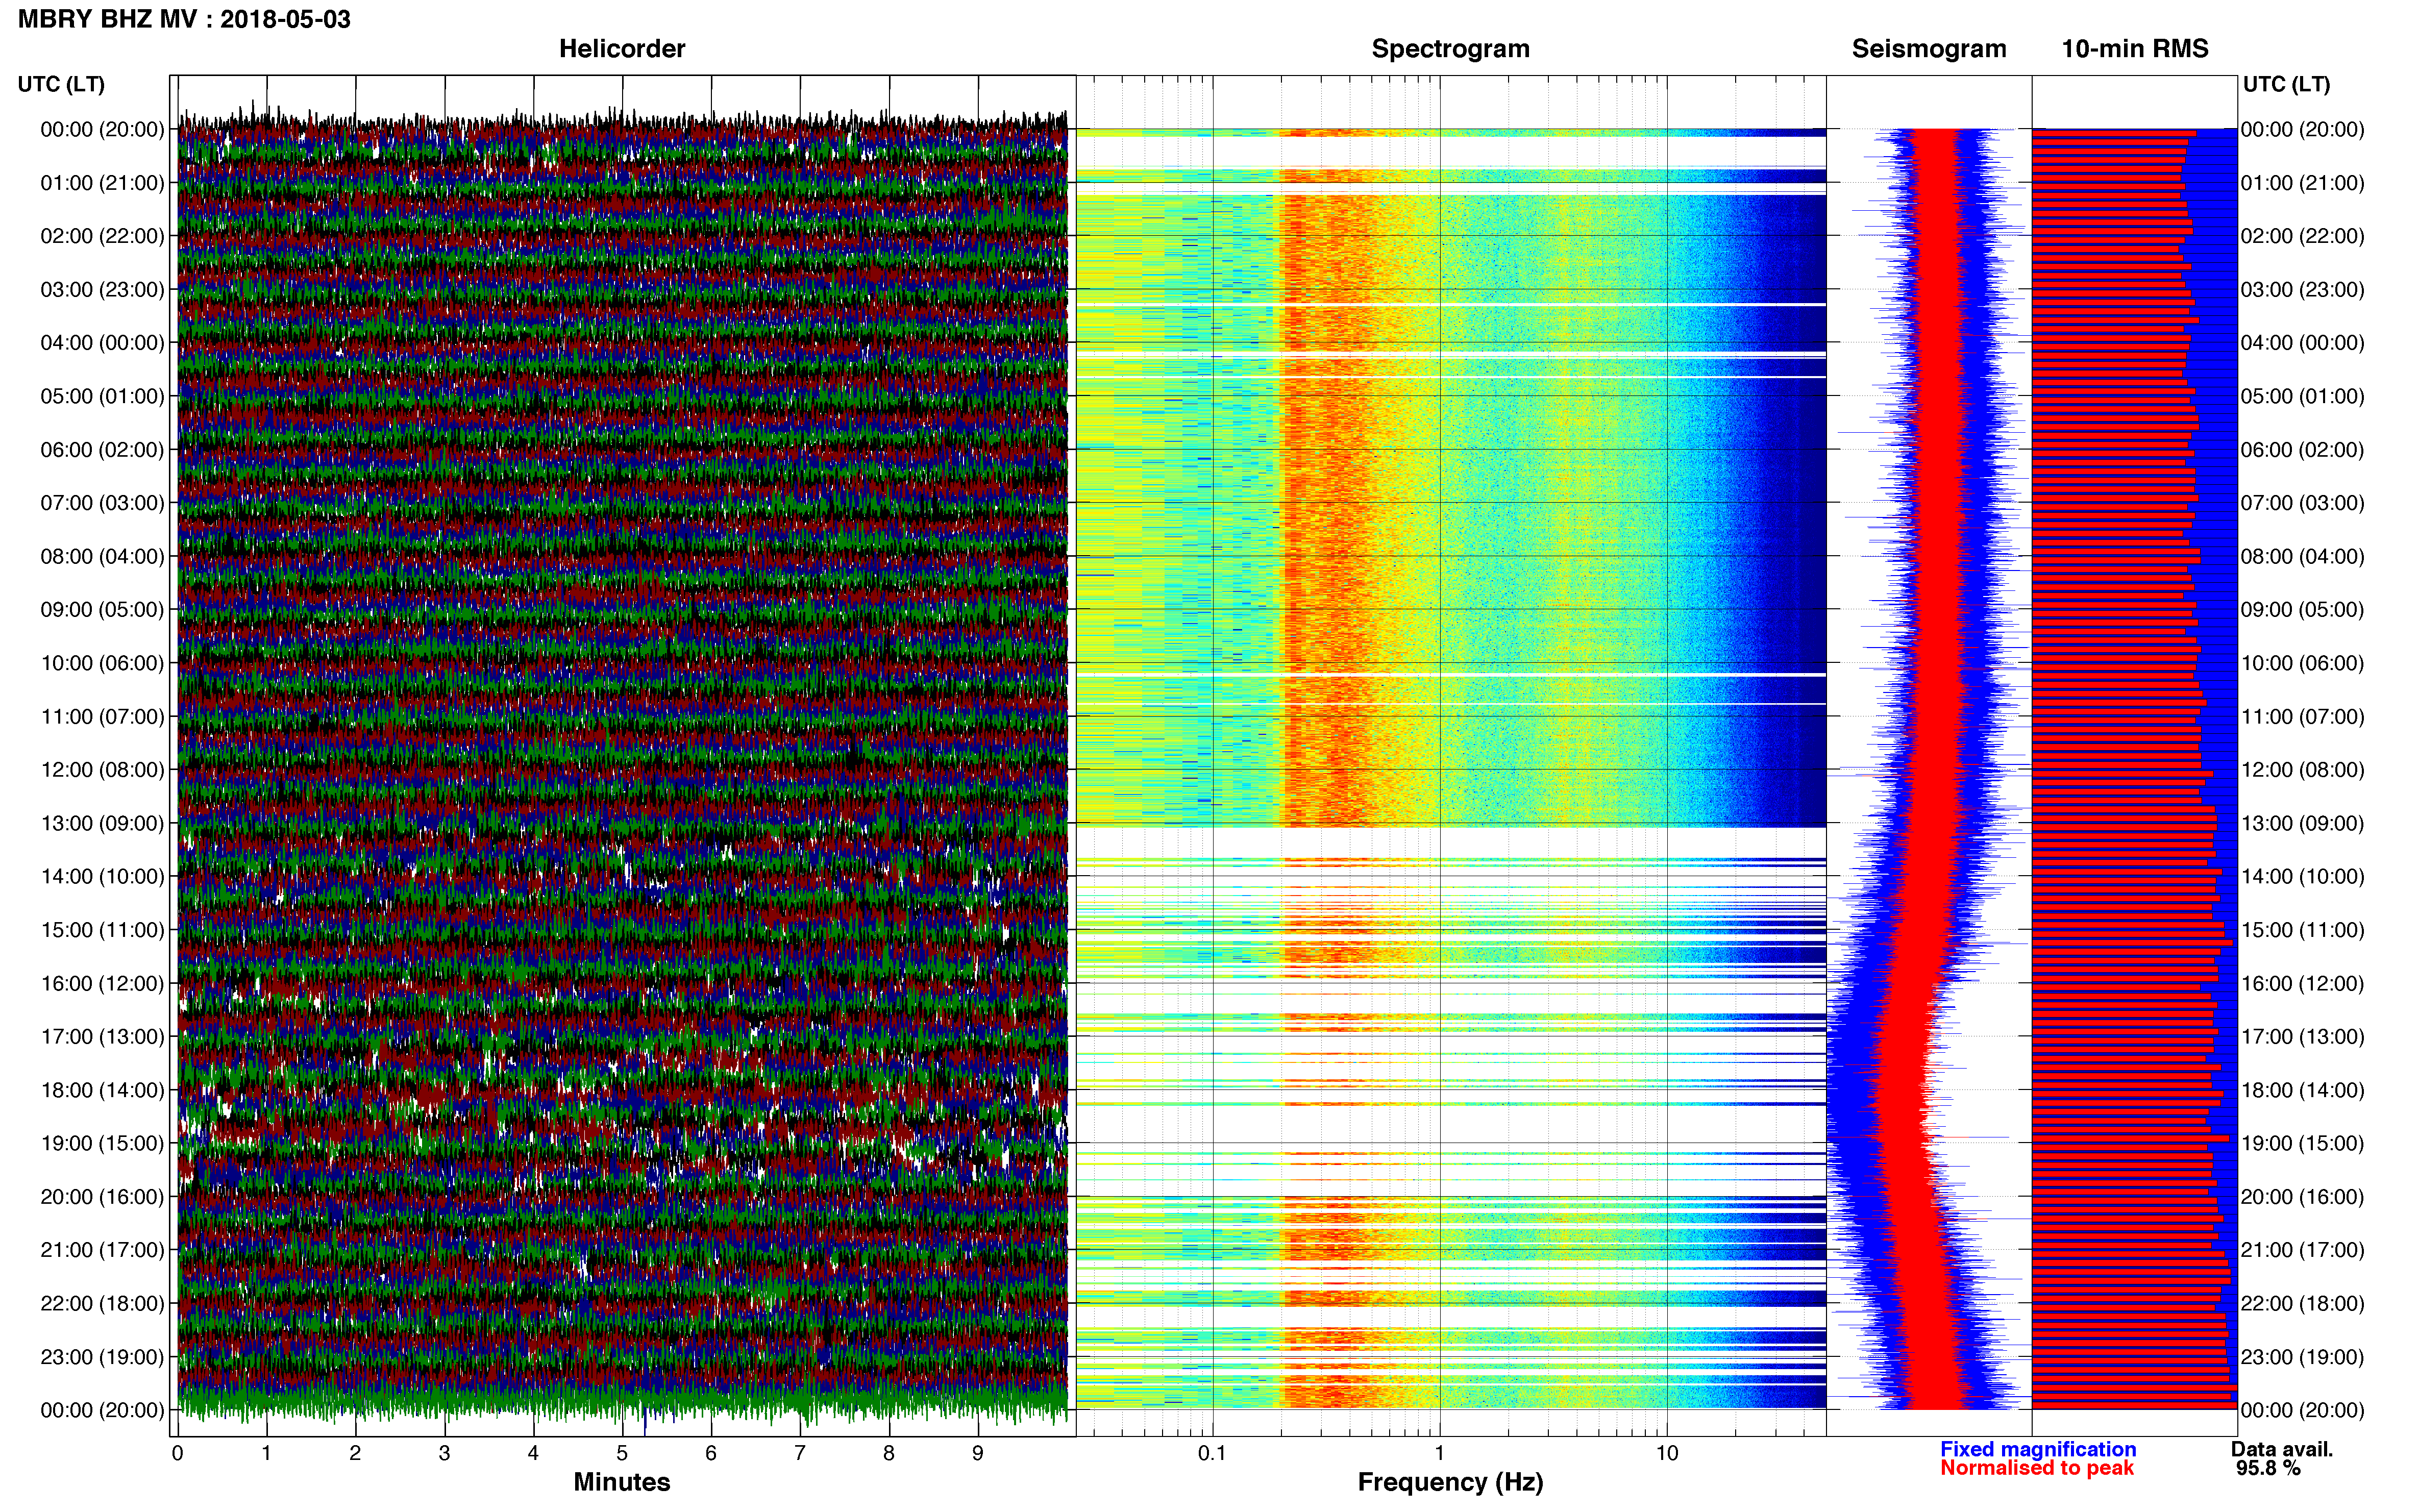Click left time label '15:00 (11:00)'

coord(102,930)
